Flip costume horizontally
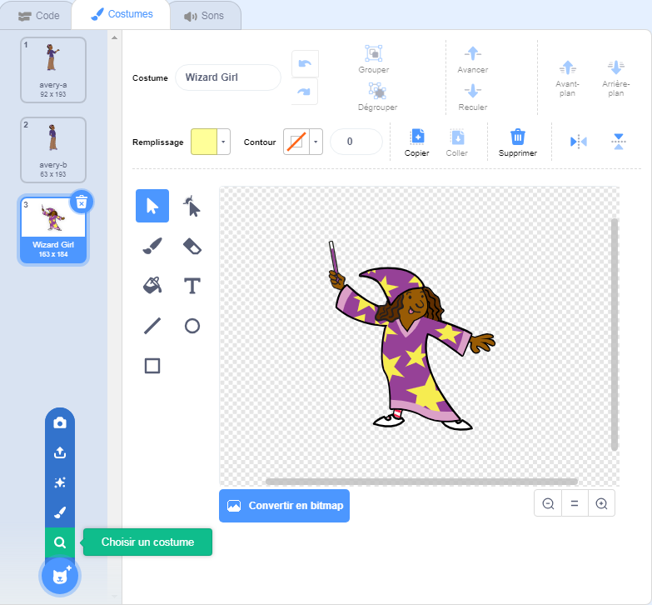The width and height of the screenshot is (652, 605). click(x=578, y=142)
